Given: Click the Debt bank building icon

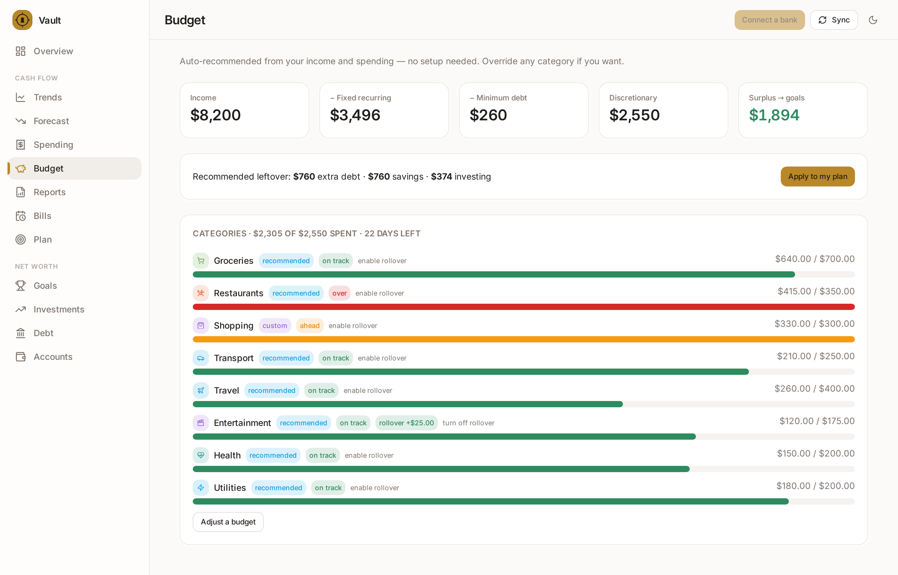Looking at the screenshot, I should pos(21,333).
